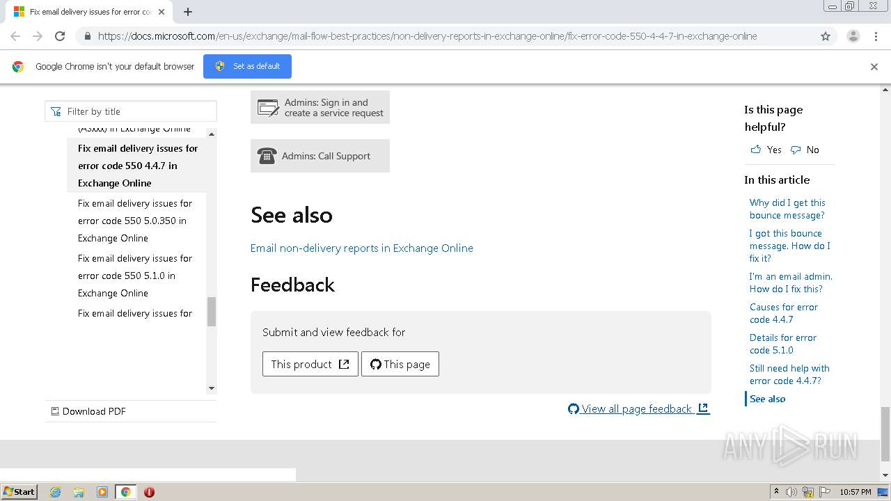Viewport: 891px width, 501px height.
Task: Select error code 550 4.4.7 tree item
Action: (136, 166)
